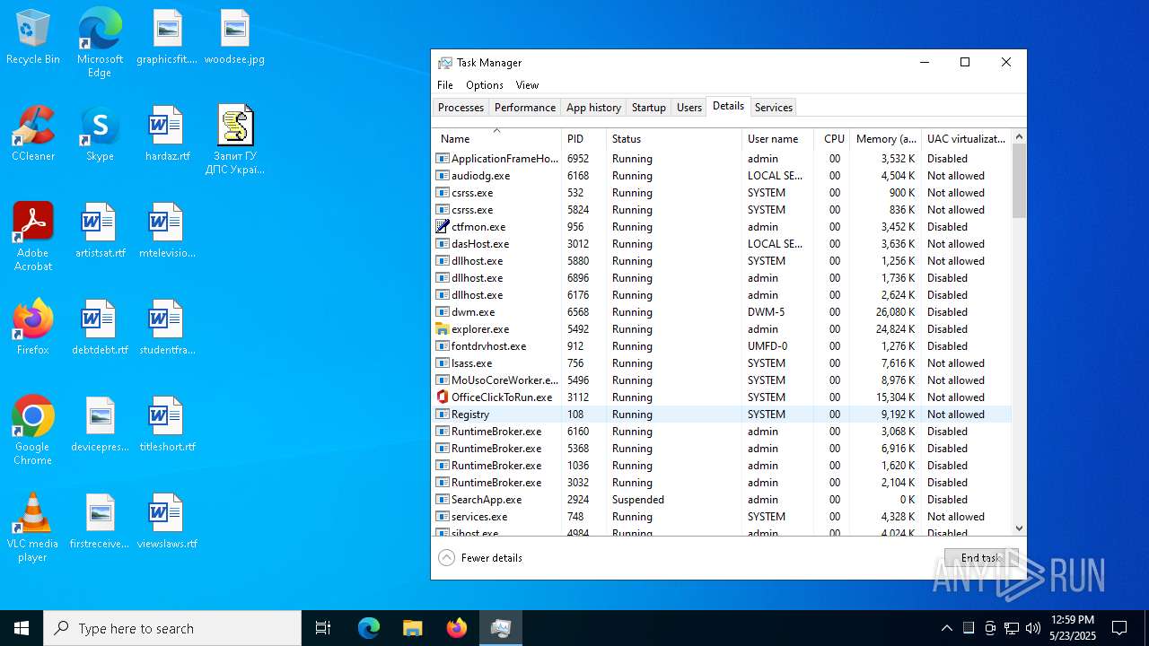
Task: Open Edge from the taskbar
Action: (369, 628)
